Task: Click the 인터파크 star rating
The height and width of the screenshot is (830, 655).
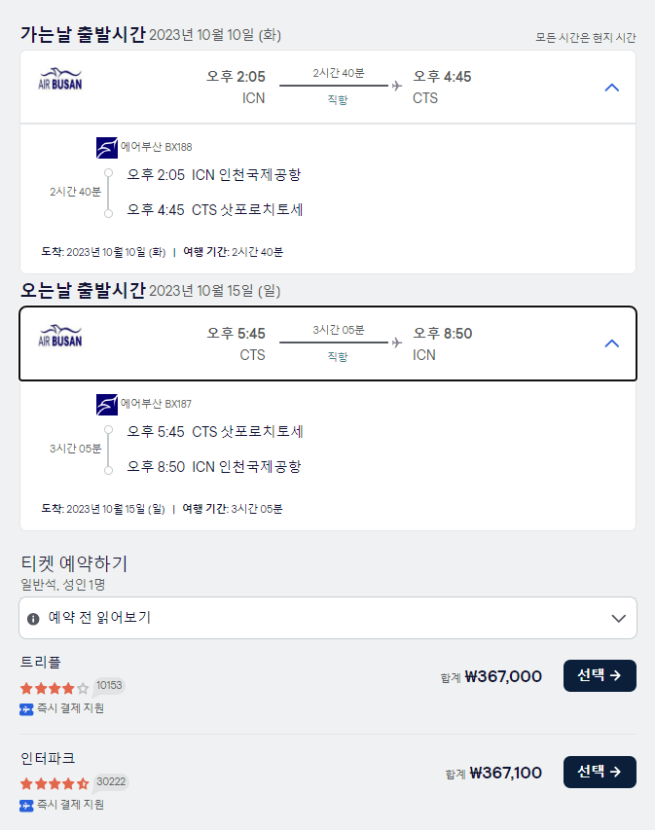Action: click(55, 783)
